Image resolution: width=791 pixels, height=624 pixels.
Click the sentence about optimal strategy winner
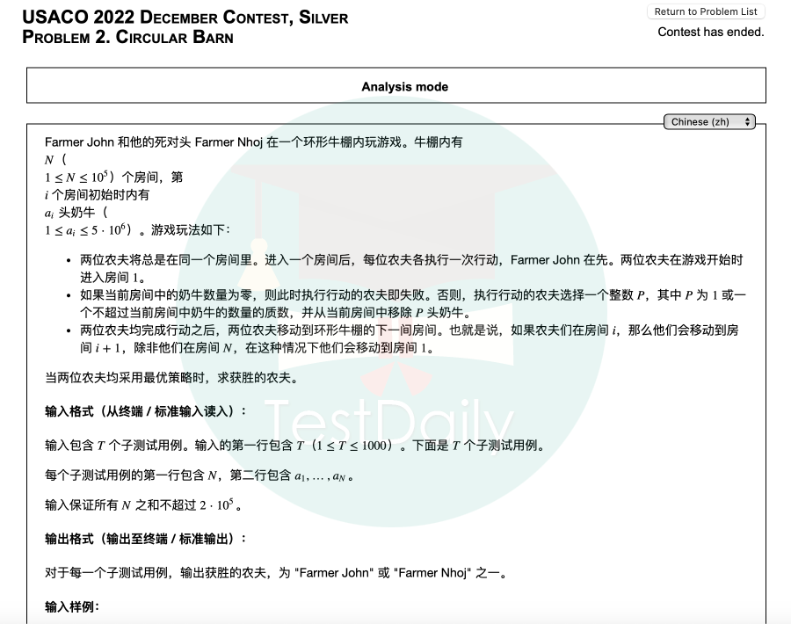click(171, 378)
